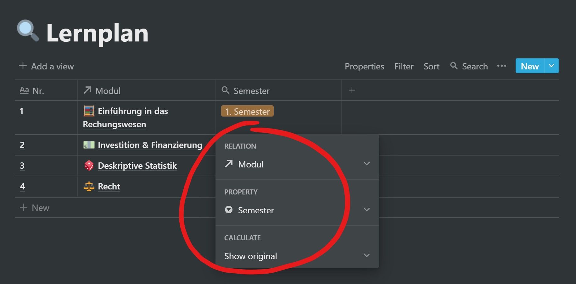Click the banknote icon beside Investition & Finanzierung
Image resolution: width=576 pixels, height=284 pixels.
pos(89,145)
